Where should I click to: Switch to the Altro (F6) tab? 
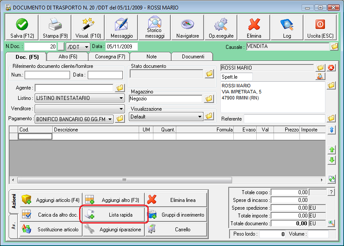click(68, 57)
